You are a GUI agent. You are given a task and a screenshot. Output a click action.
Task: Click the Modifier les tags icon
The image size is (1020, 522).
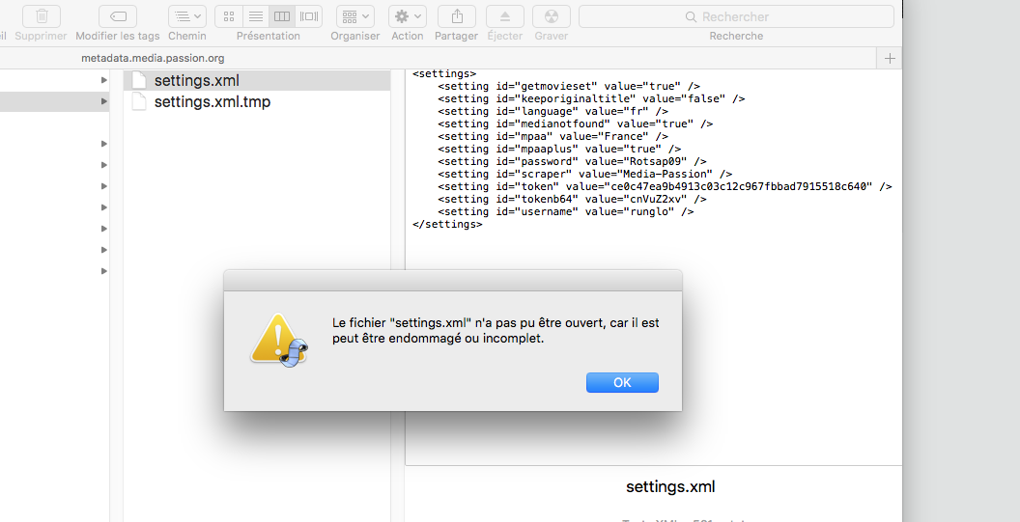click(x=118, y=16)
